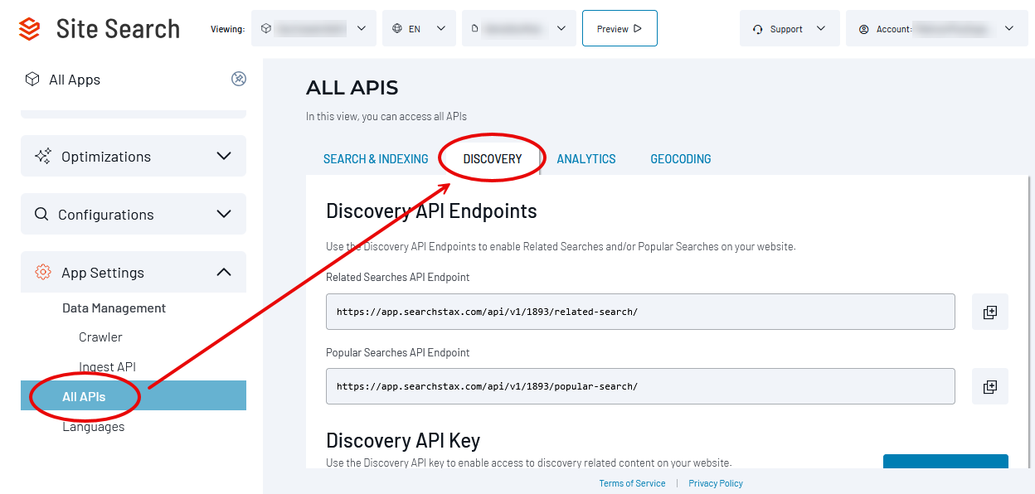Viewport: 1035px width, 494px height.
Task: Switch to the Search & Indexing tab
Action: click(x=376, y=159)
